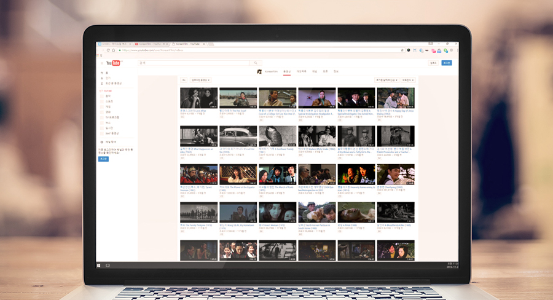Open the Trending item in YouTube sidebar
553x300 pixels.
[x=106, y=78]
